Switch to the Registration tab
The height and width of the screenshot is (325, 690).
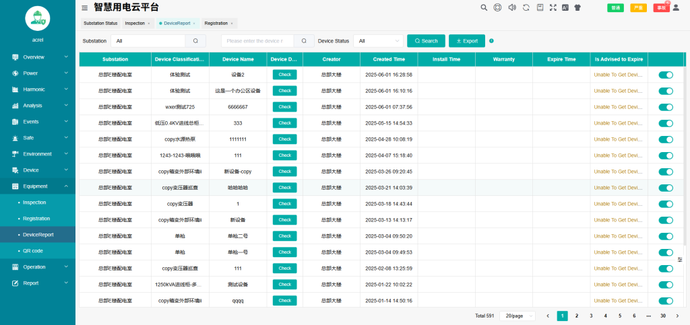pyautogui.click(x=216, y=24)
